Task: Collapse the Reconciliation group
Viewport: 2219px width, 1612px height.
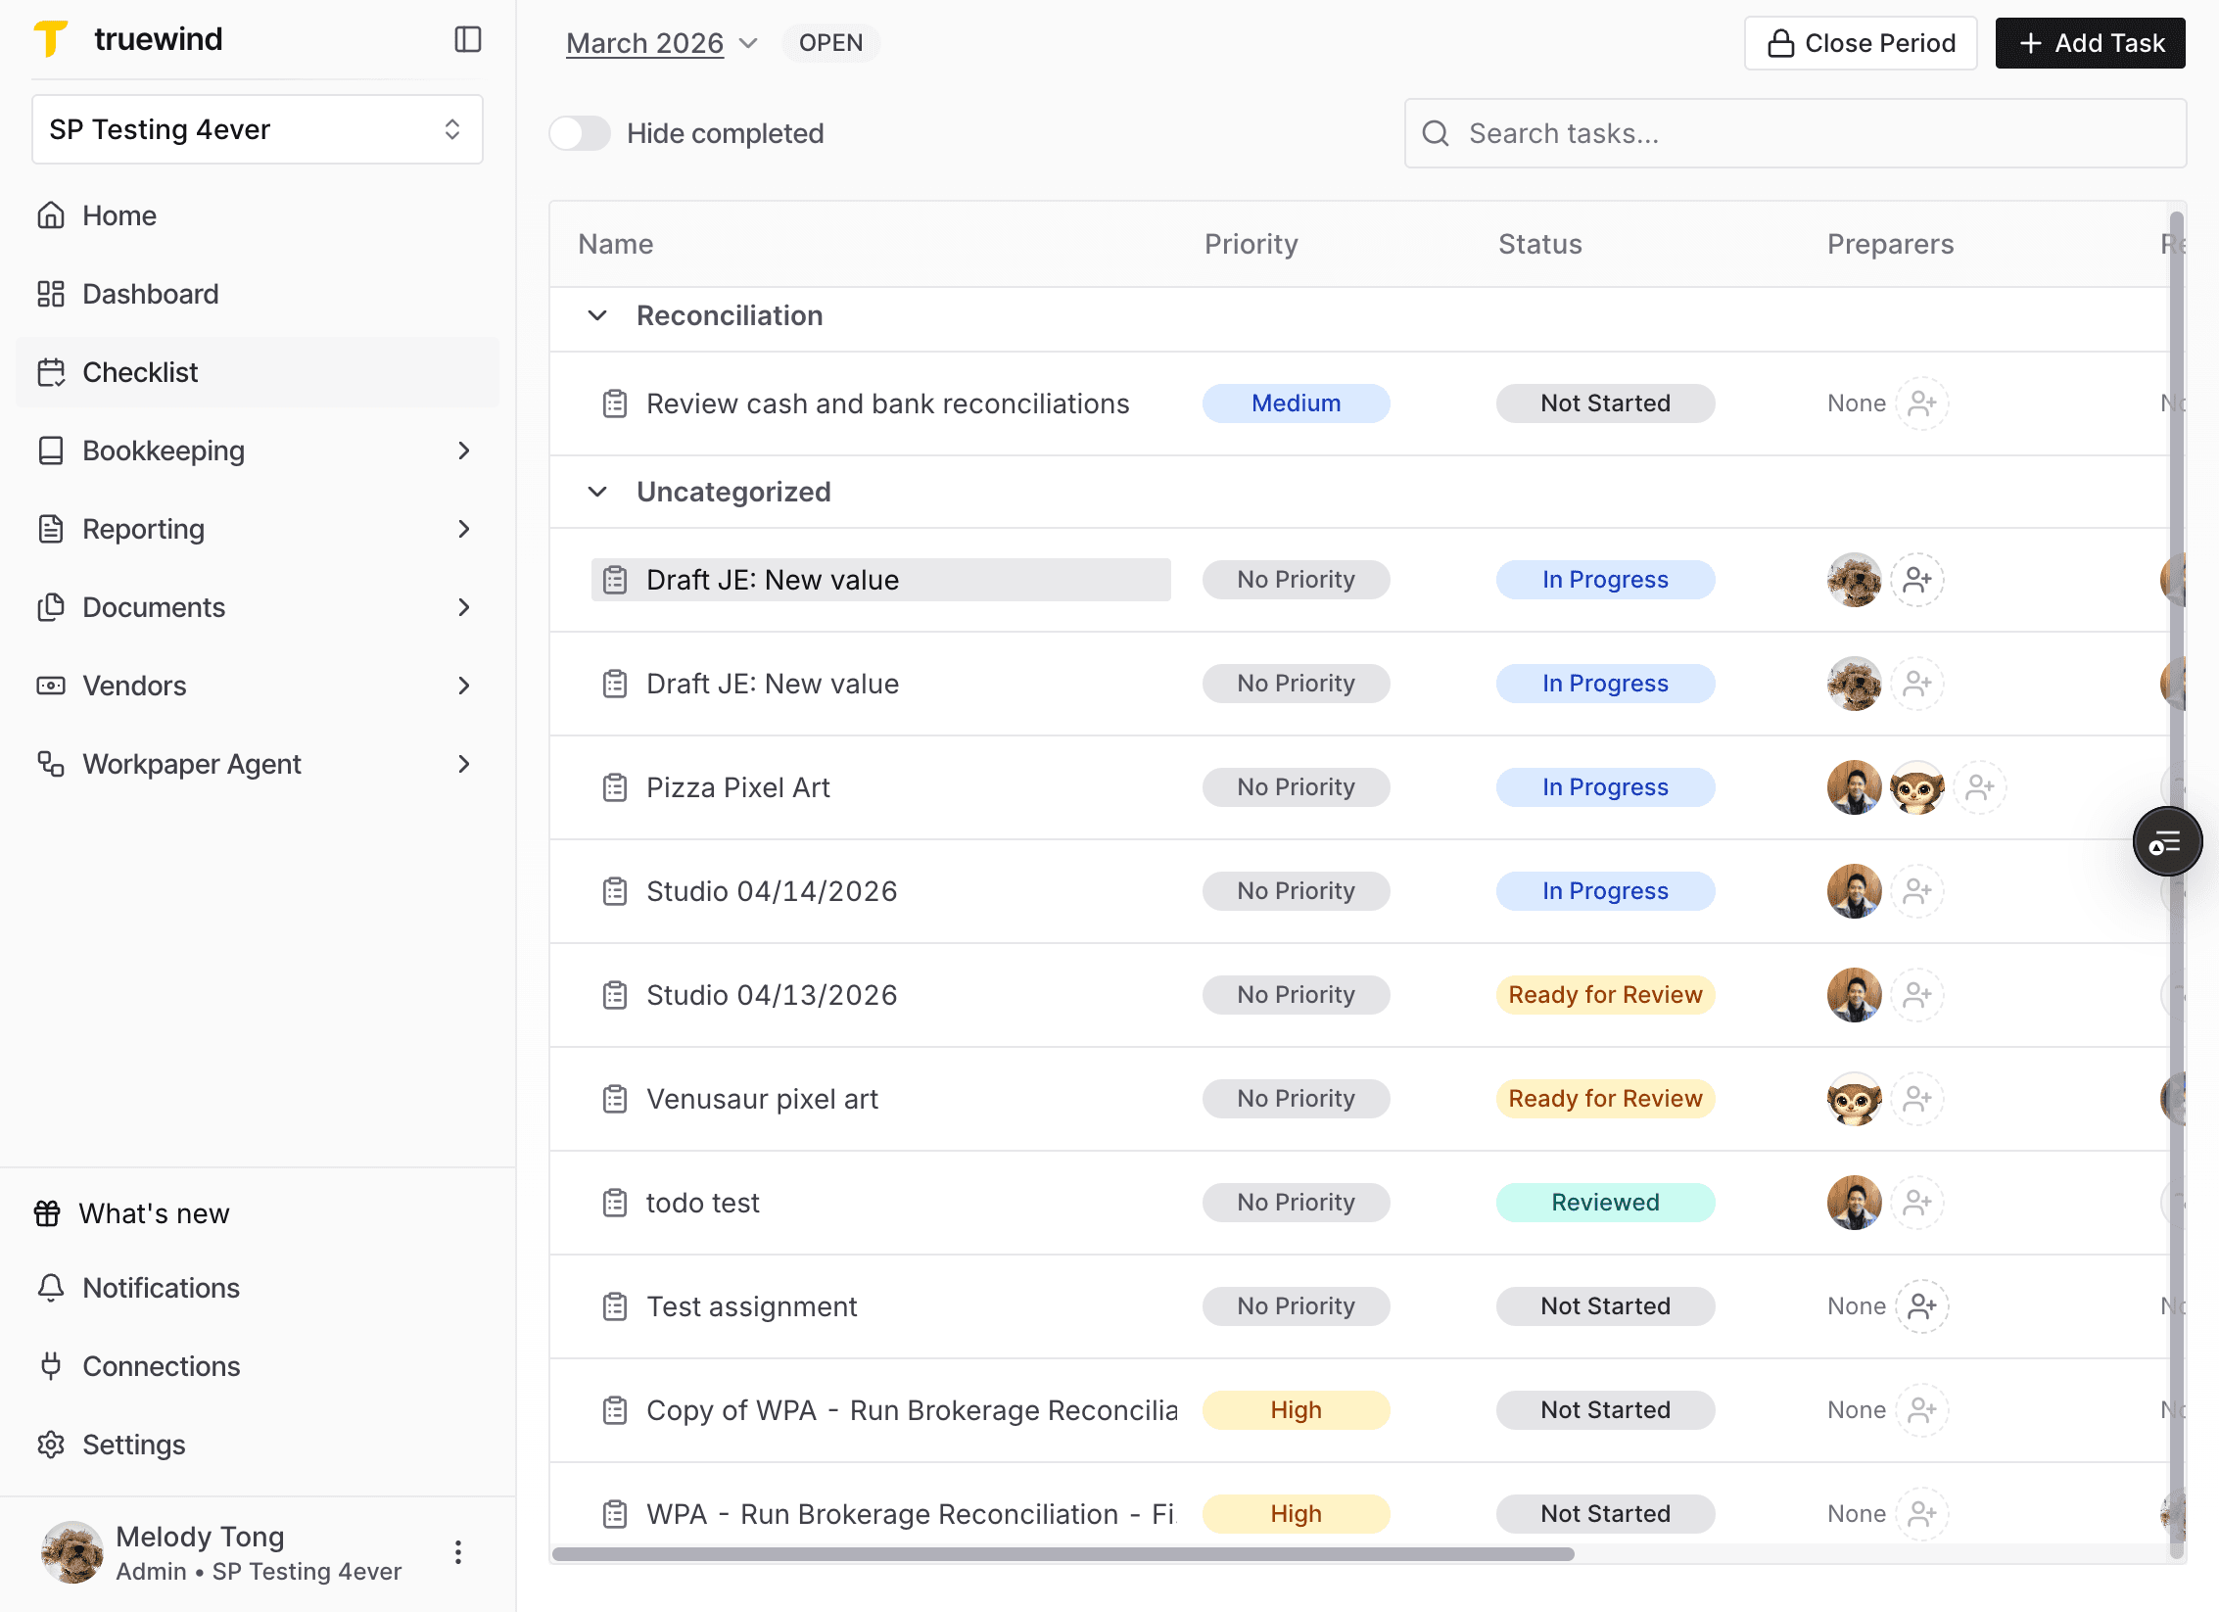Action: (x=597, y=315)
